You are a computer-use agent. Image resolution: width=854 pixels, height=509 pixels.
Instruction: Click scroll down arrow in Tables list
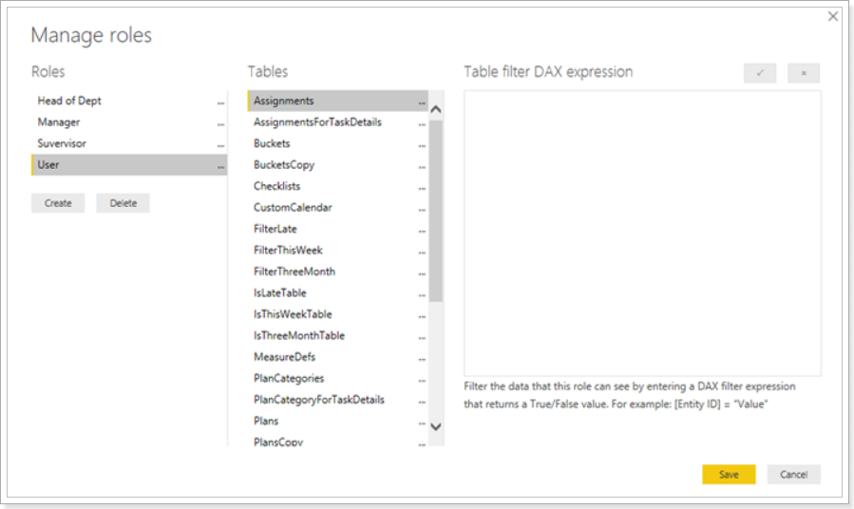pyautogui.click(x=436, y=426)
